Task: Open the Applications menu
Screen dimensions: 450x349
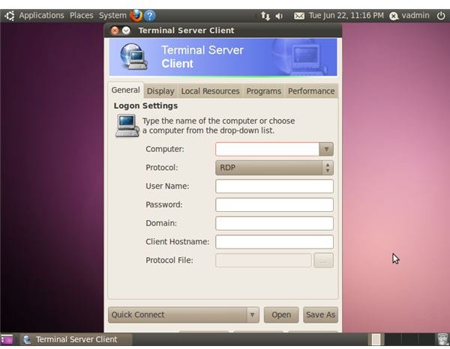Action: click(x=41, y=16)
